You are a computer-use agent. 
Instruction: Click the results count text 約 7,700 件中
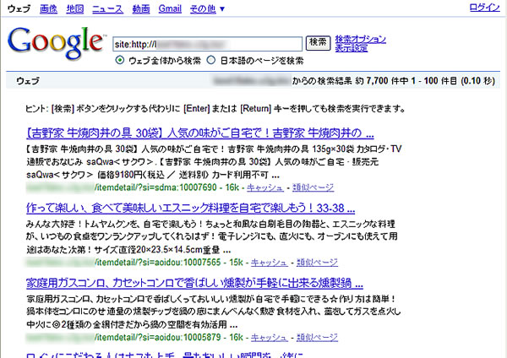coord(382,80)
